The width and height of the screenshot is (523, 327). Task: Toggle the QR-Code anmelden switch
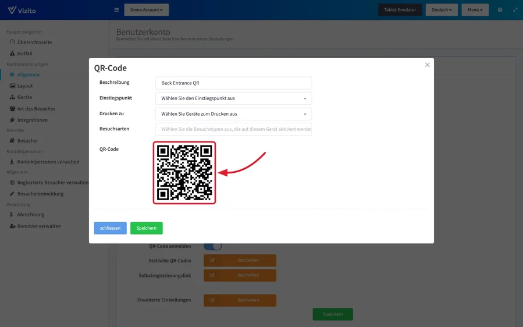point(213,246)
